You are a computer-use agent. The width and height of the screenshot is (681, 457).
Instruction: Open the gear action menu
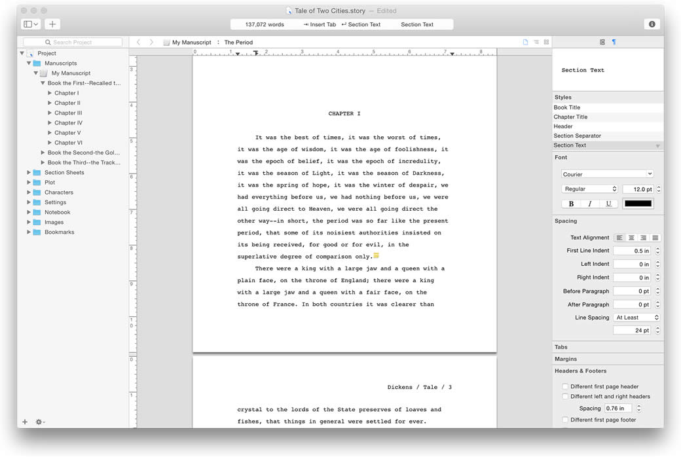(x=39, y=422)
